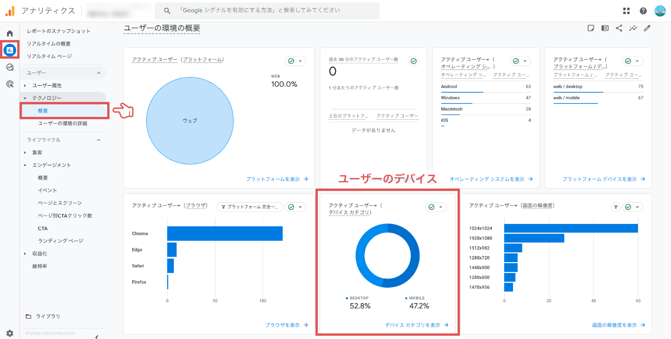Open the Home icon in left rail
Image resolution: width=671 pixels, height=339 pixels.
10,34
